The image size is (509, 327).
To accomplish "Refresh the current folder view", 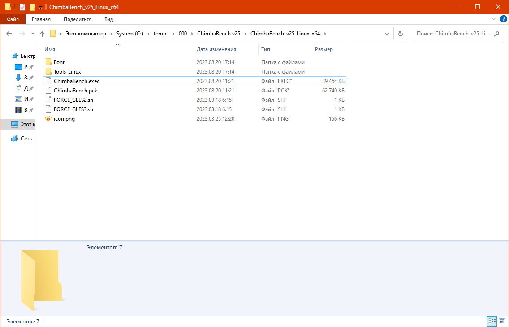I will tap(400, 34).
